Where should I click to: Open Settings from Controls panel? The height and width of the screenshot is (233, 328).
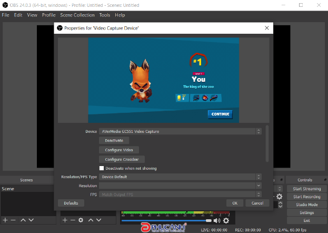[306, 212]
